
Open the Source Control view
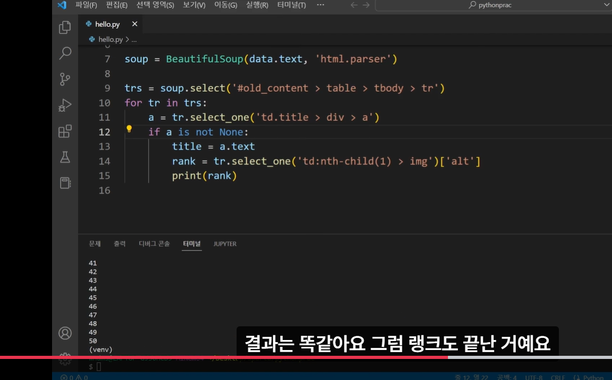click(65, 79)
